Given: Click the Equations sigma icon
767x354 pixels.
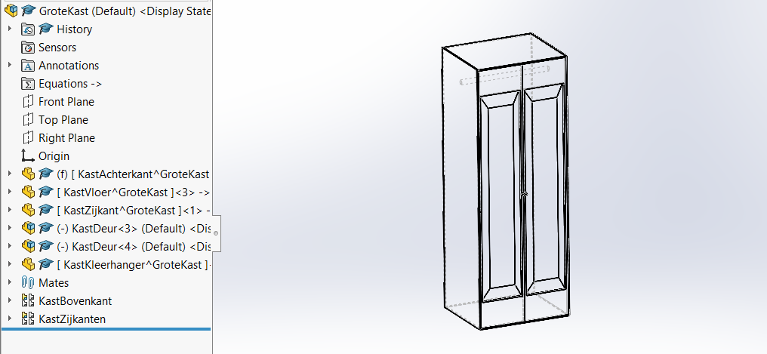Looking at the screenshot, I should coord(28,84).
